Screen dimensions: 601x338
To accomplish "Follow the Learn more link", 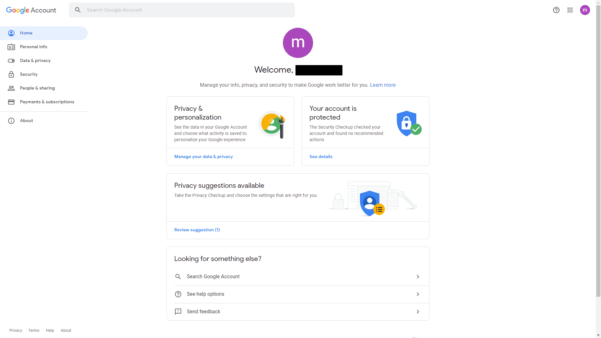I will point(383,85).
